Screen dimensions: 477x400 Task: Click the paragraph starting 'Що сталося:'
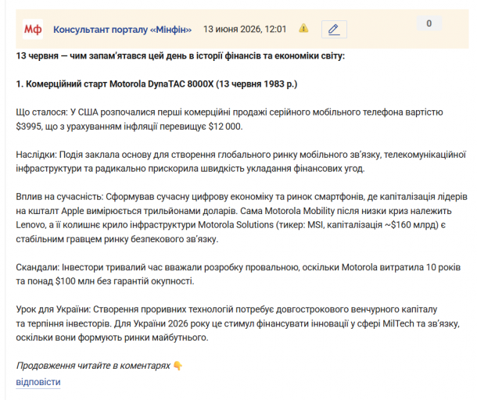click(229, 120)
